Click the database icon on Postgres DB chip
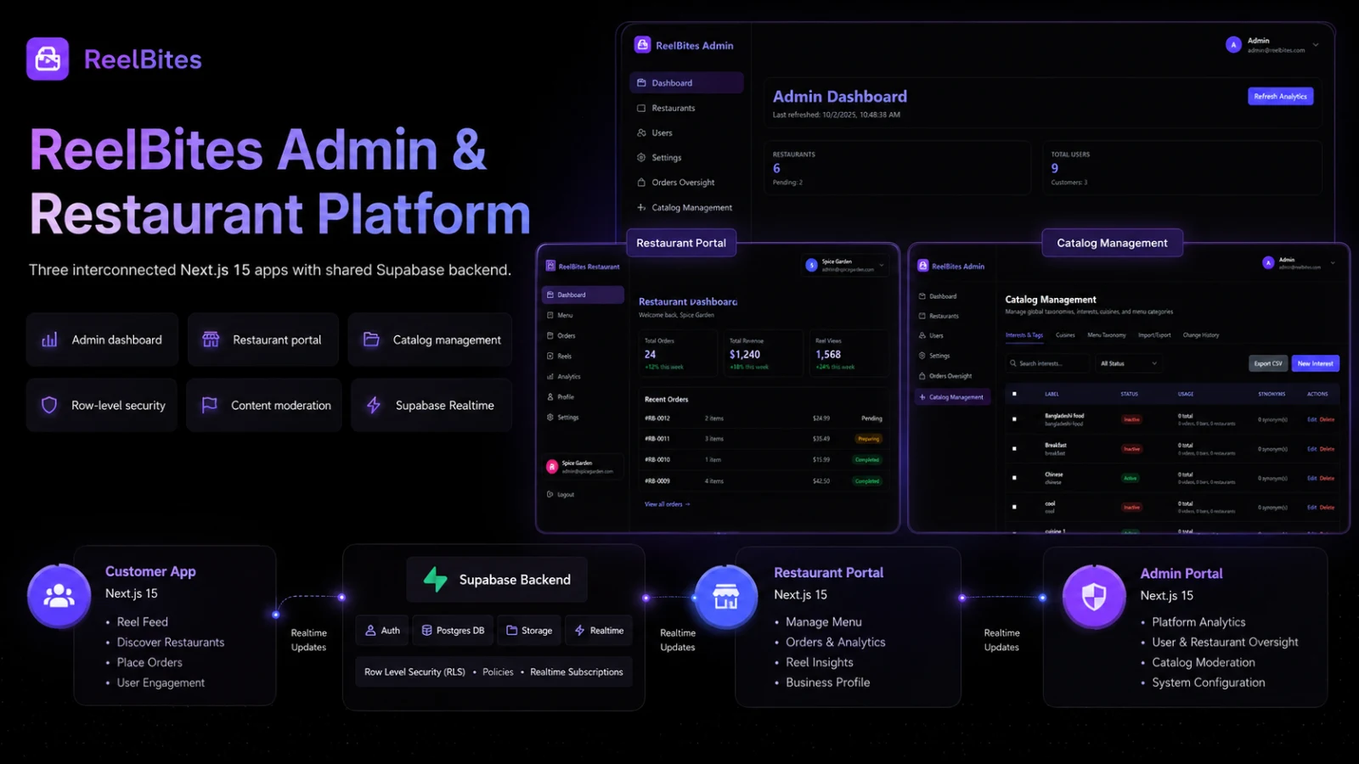This screenshot has height=764, width=1359. pos(427,631)
